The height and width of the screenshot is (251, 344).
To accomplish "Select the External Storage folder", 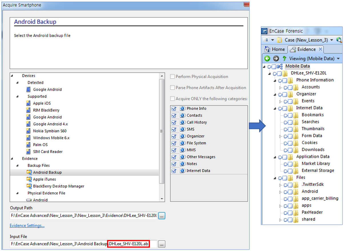I will pyautogui.click(x=318, y=170).
